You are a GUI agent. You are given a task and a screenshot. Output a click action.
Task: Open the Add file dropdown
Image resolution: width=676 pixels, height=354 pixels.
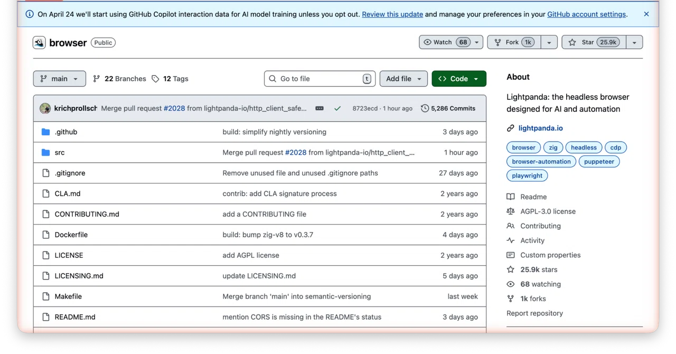[x=403, y=79]
